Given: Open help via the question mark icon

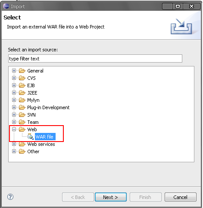Looking at the screenshot, I should (10, 197).
